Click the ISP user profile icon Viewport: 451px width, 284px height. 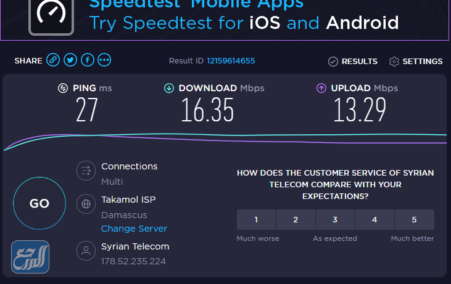pyautogui.click(x=86, y=251)
